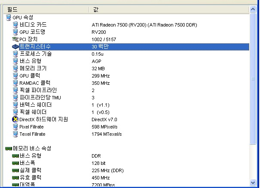Select the 유효 클럭 row label
The width and height of the screenshot is (260, 188).
pyautogui.click(x=31, y=178)
